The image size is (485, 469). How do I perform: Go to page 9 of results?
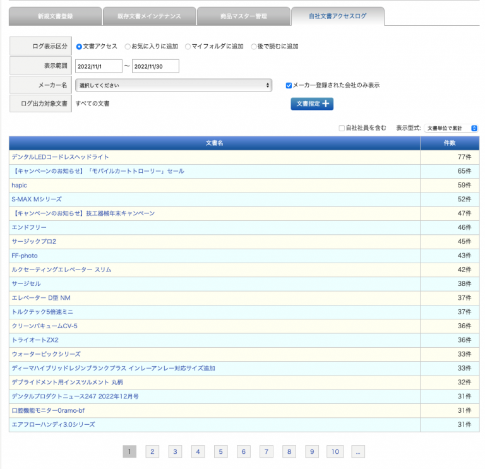coord(312,451)
